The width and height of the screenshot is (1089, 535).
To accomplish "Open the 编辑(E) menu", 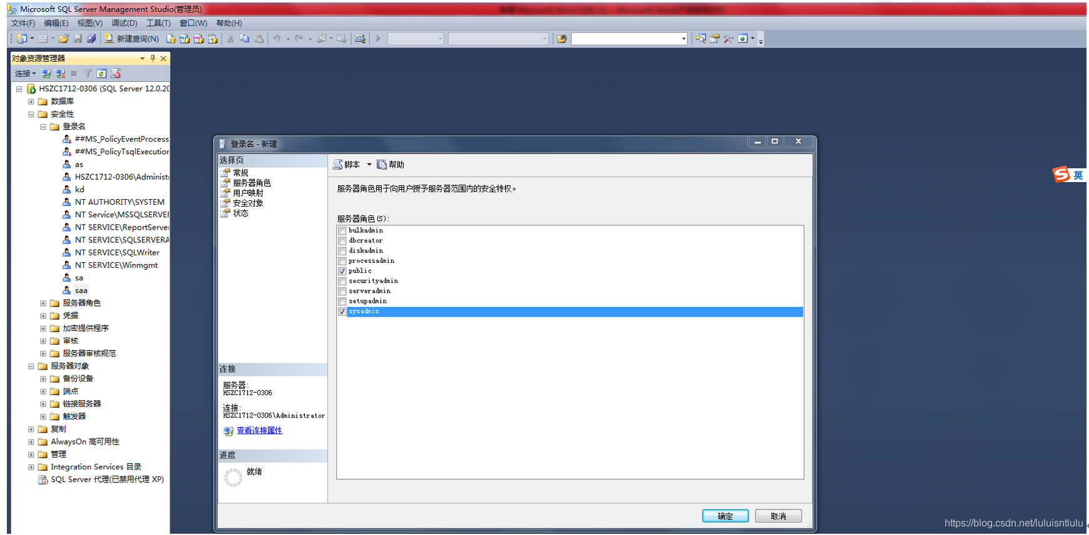I will pyautogui.click(x=56, y=23).
